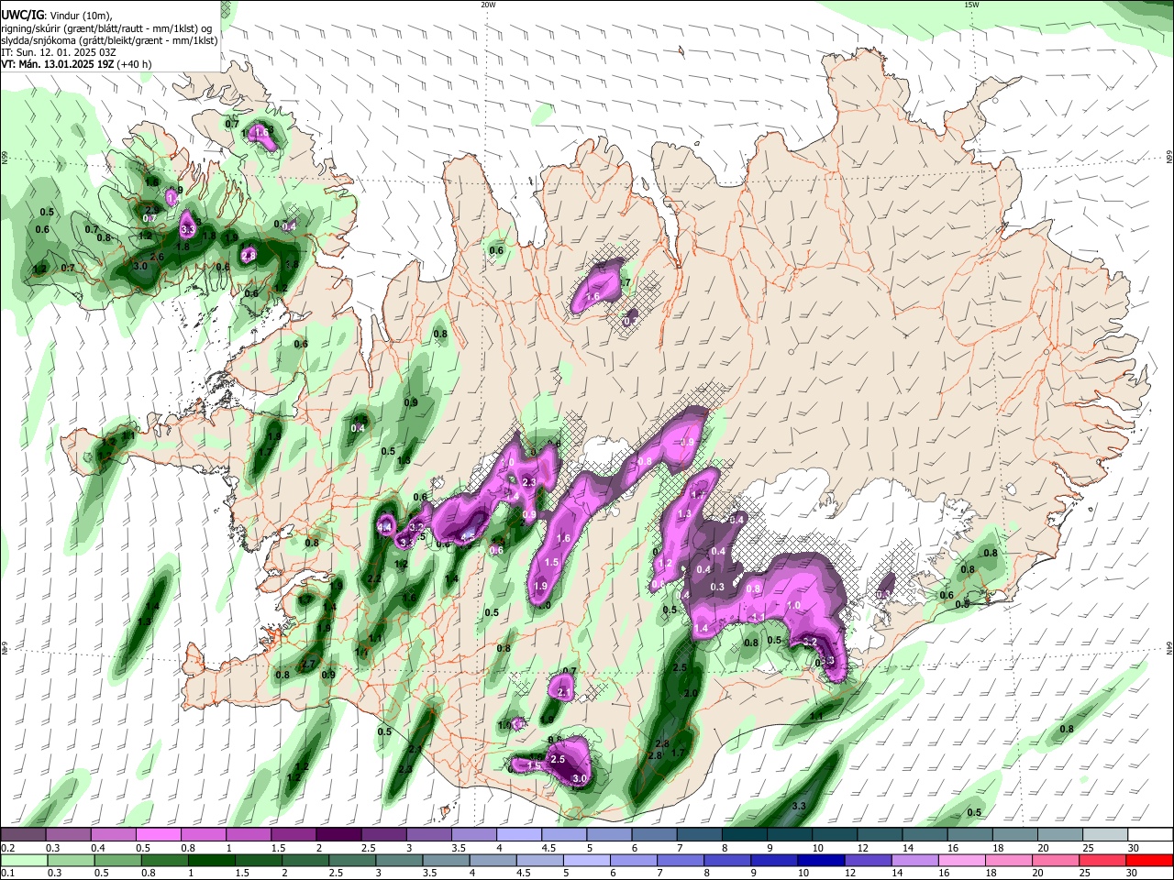Click the 'IT: Sun. 12. 01. 2025 03Z' line
The height and width of the screenshot is (880, 1174).
pos(59,52)
